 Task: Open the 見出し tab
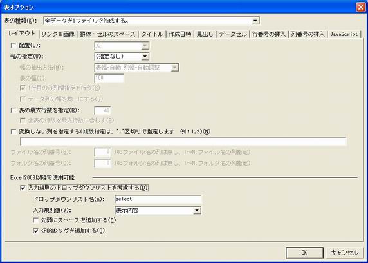tap(205, 34)
